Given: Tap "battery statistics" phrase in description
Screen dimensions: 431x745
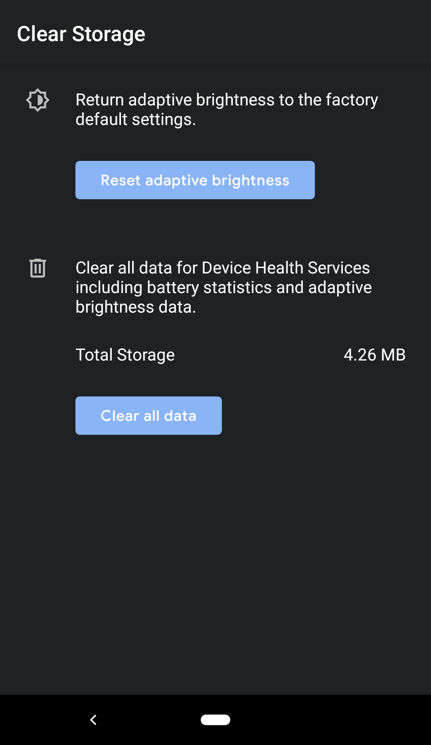Looking at the screenshot, I should [x=210, y=287].
